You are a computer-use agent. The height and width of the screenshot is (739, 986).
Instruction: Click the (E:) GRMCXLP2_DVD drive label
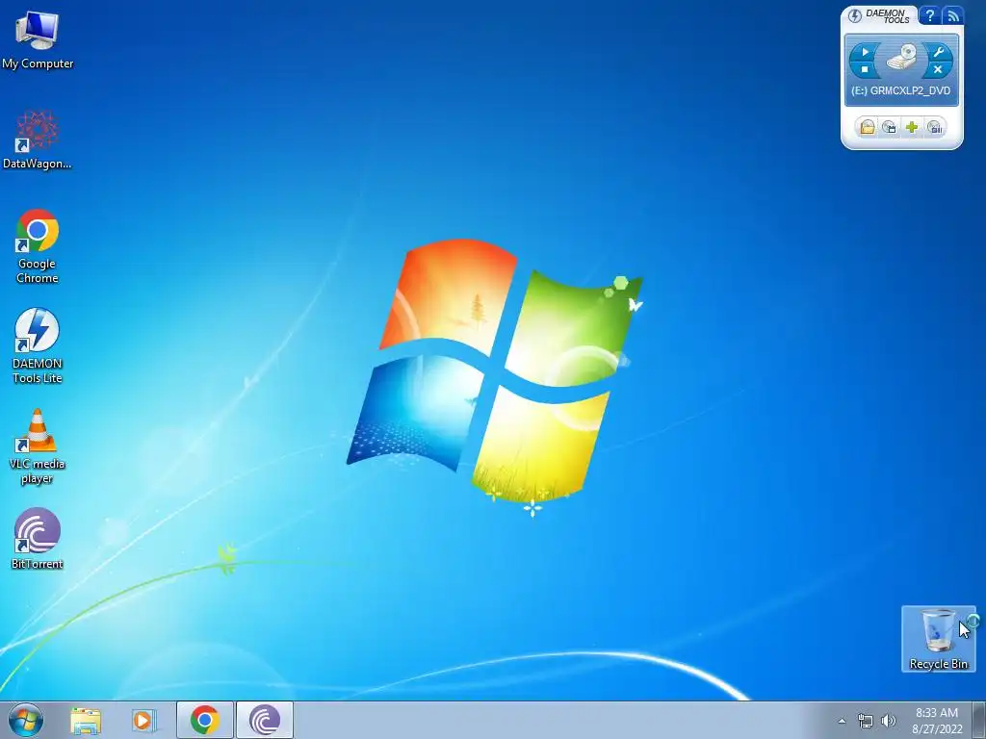coord(900,90)
